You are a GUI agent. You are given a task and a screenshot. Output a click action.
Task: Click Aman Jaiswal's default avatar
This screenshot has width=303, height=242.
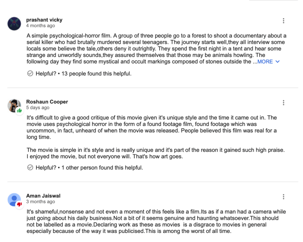(x=14, y=199)
